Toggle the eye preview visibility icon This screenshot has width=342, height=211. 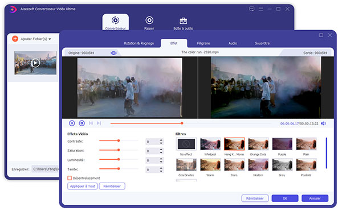click(x=113, y=53)
